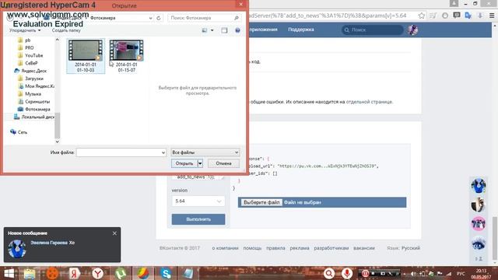
Task: Click taskbar search magnifier icon
Action: tap(329, 273)
